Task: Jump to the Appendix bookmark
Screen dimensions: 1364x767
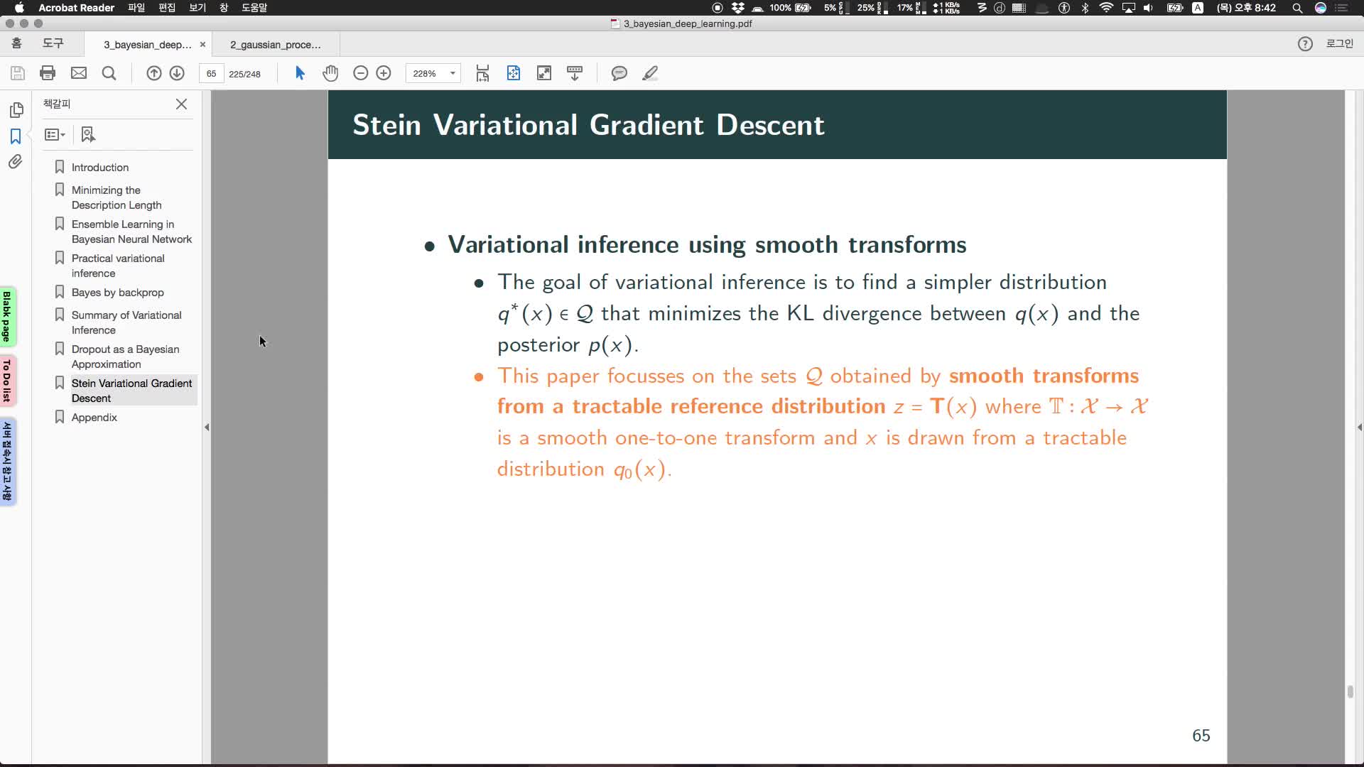Action: 93,417
